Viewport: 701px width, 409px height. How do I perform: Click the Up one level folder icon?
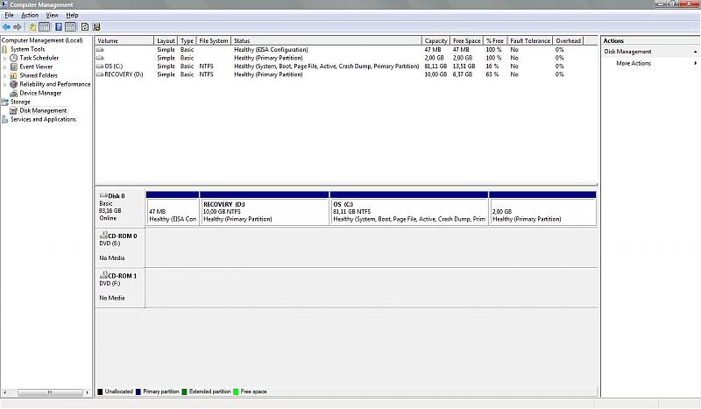pos(32,27)
